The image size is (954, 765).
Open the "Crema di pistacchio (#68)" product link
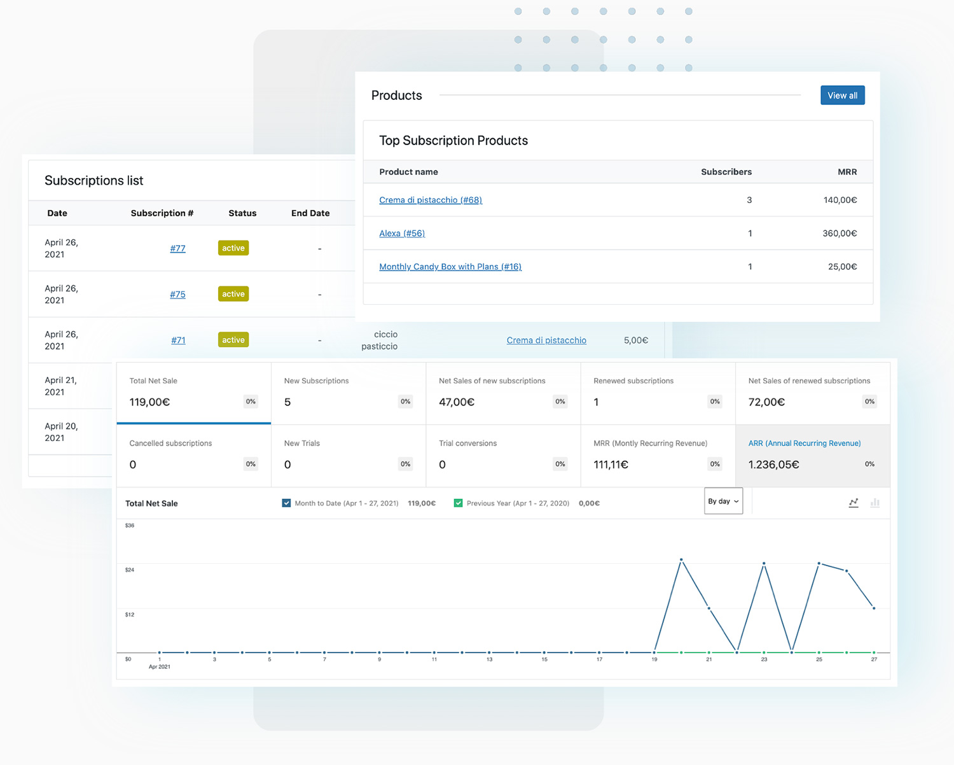[431, 200]
